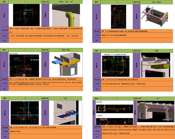Image resolution: width=175 pixels, height=139 pixels.
Task: Click the number 5 cell in the bottom-right card
Action: 117,98
